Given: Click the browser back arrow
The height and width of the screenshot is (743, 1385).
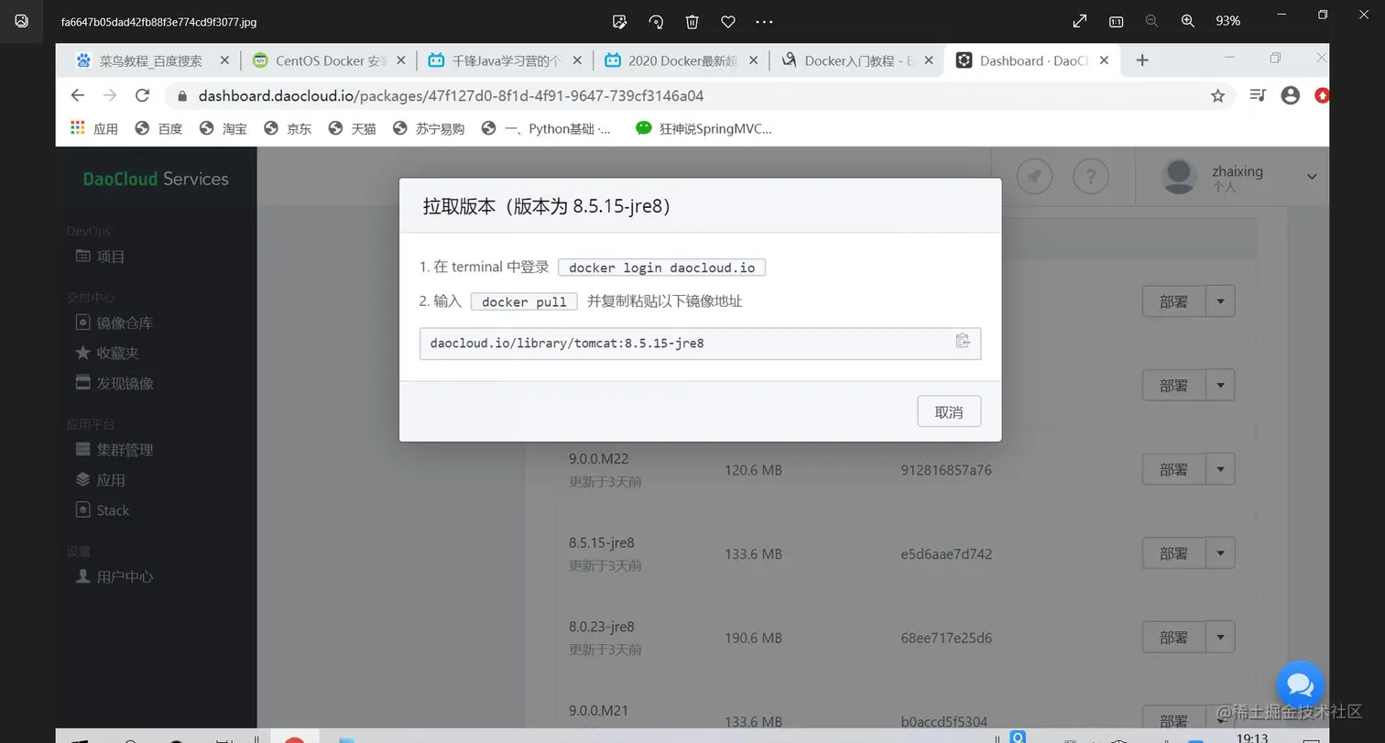Looking at the screenshot, I should point(78,95).
